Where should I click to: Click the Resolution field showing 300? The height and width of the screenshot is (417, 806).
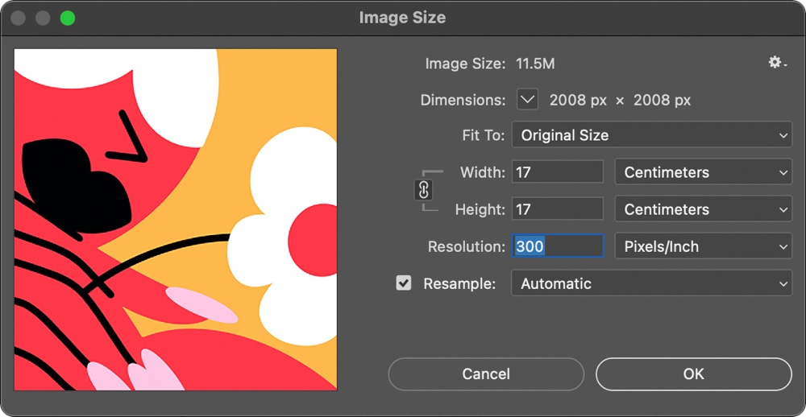point(557,246)
